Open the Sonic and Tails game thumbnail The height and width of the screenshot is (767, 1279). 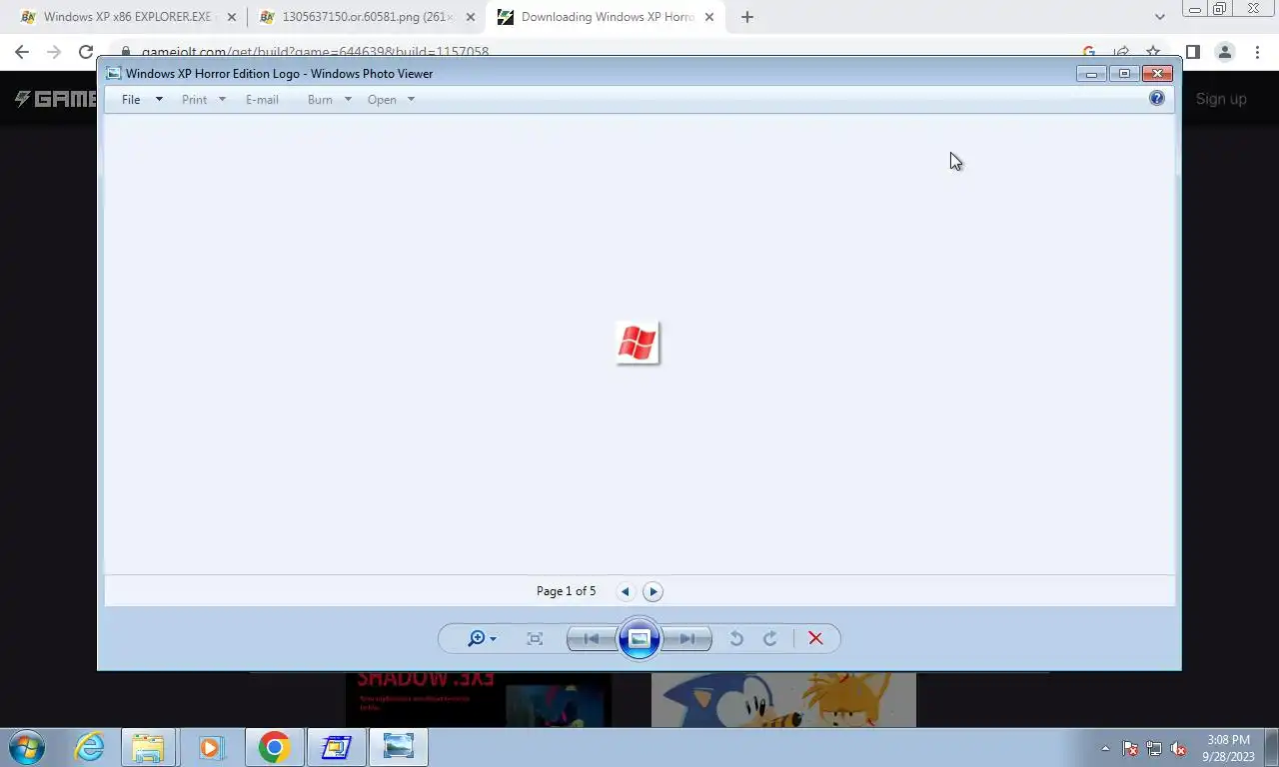tap(783, 699)
